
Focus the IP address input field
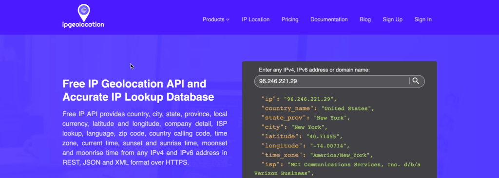click(x=331, y=81)
